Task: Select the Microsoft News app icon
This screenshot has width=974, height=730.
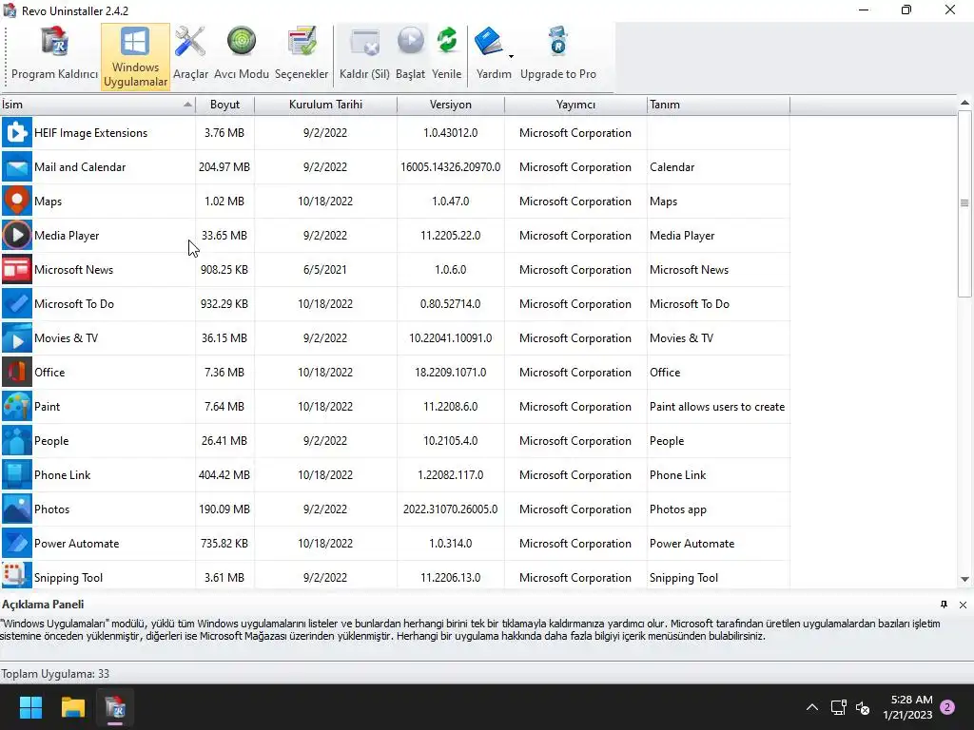Action: 17,269
